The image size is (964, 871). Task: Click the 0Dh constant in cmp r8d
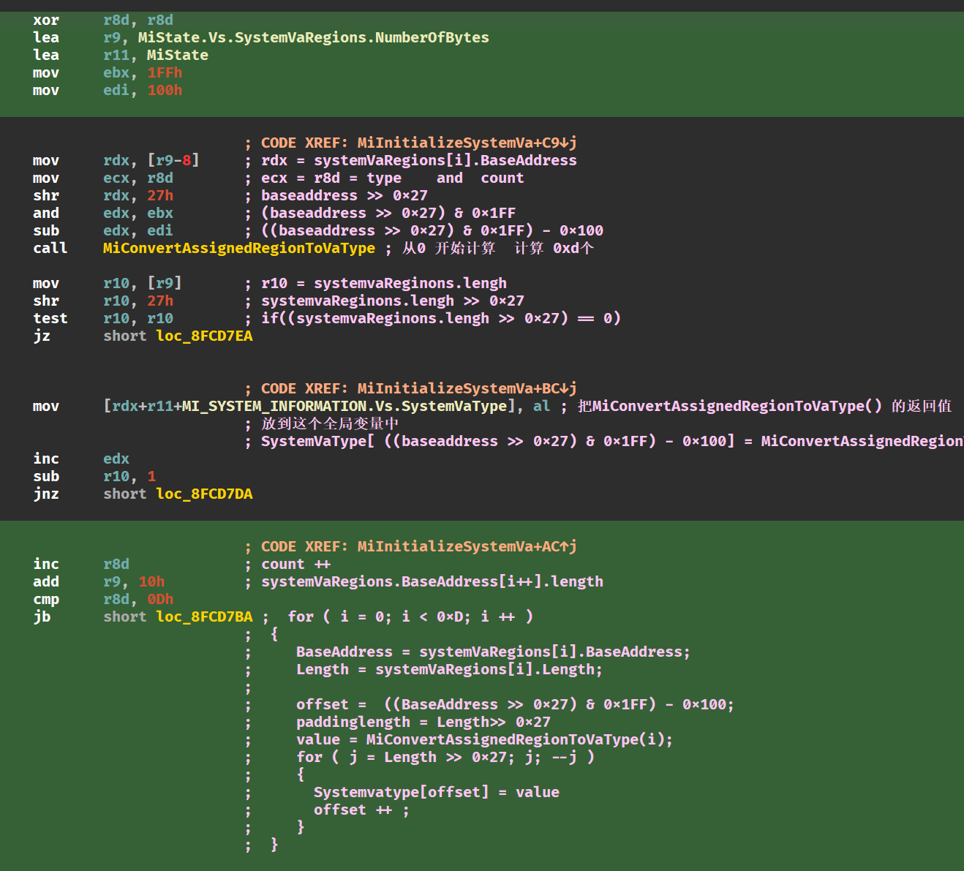click(160, 599)
